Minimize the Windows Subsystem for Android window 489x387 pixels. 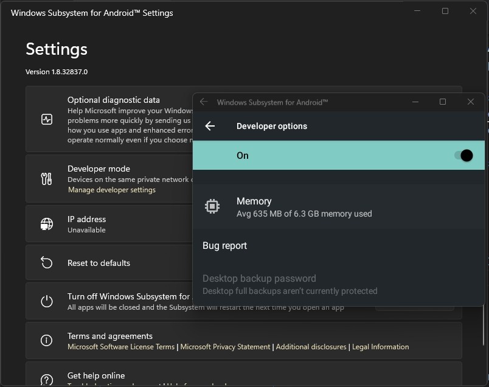(415, 102)
